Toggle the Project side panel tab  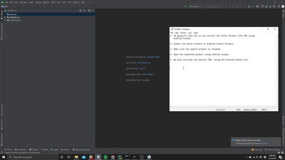[2, 15]
